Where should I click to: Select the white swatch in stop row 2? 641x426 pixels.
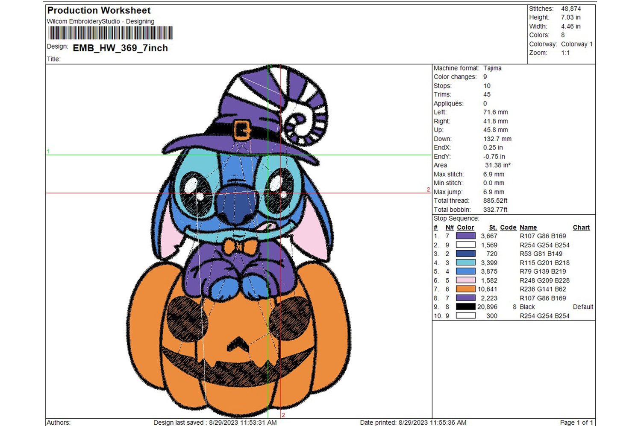pyautogui.click(x=466, y=245)
